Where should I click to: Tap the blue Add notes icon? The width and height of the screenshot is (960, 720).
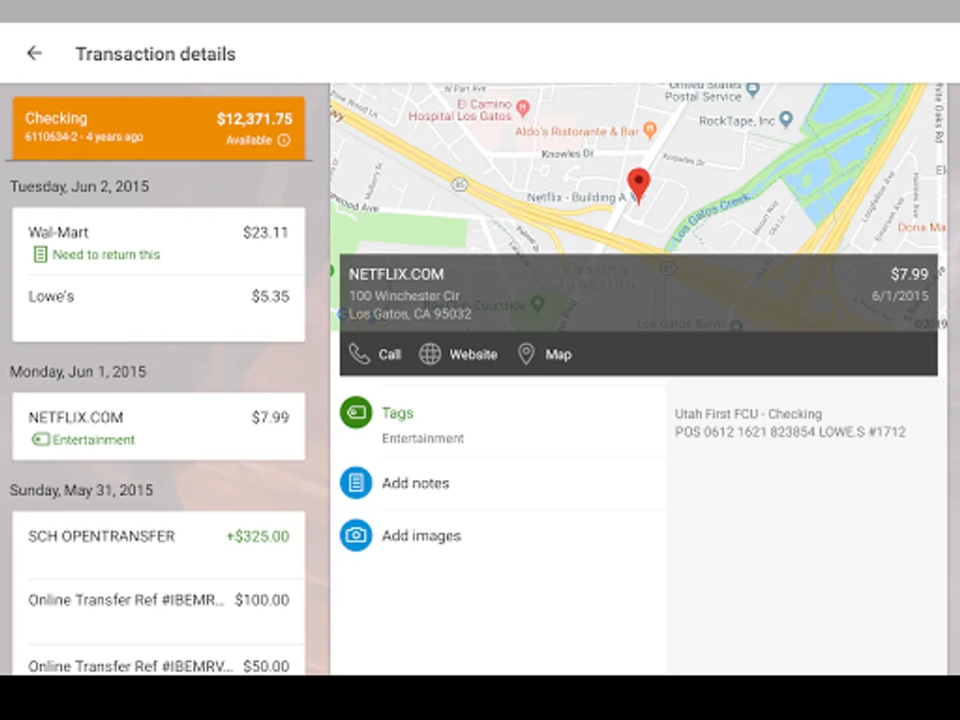(356, 483)
